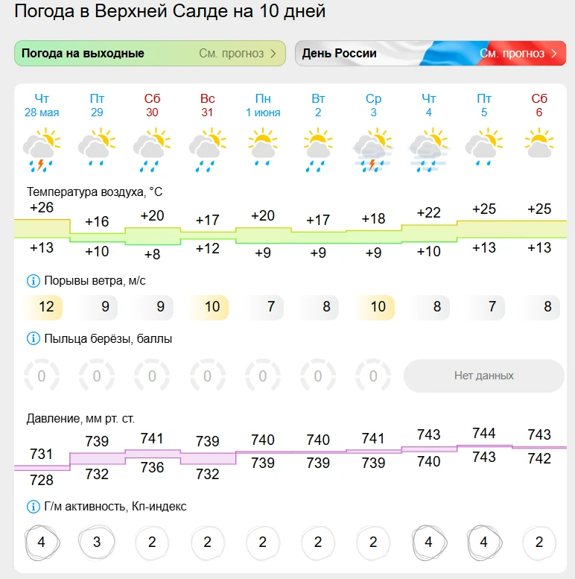575x579 pixels.
Task: Select thunderstorm weather icon for Чт 28 мая
Action: click(x=41, y=150)
